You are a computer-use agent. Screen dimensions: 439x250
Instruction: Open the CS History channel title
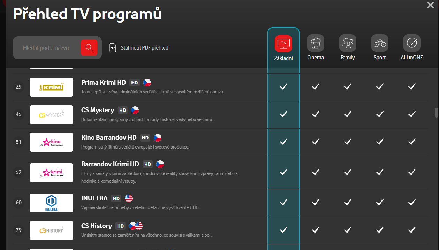coord(97,226)
